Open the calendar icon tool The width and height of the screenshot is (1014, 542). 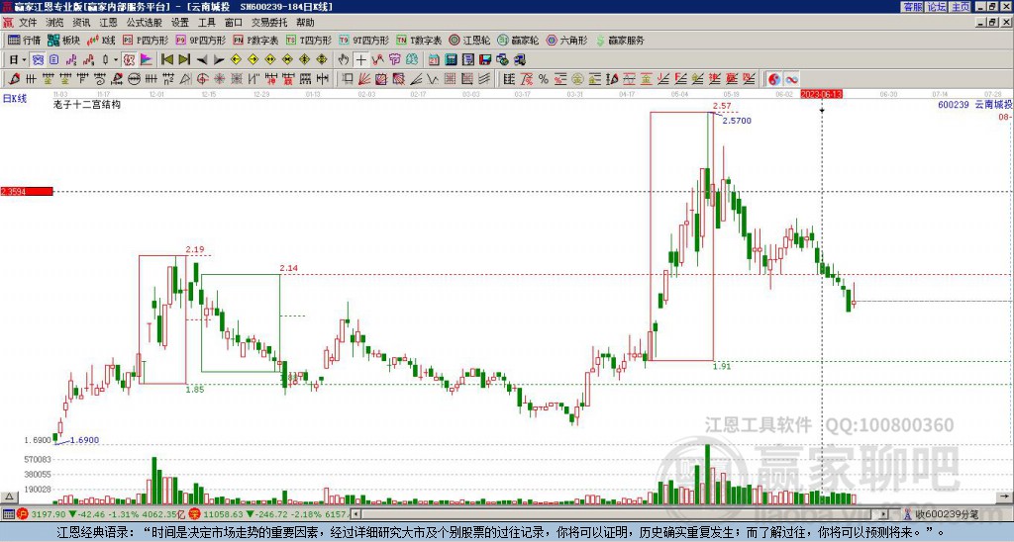(434, 60)
